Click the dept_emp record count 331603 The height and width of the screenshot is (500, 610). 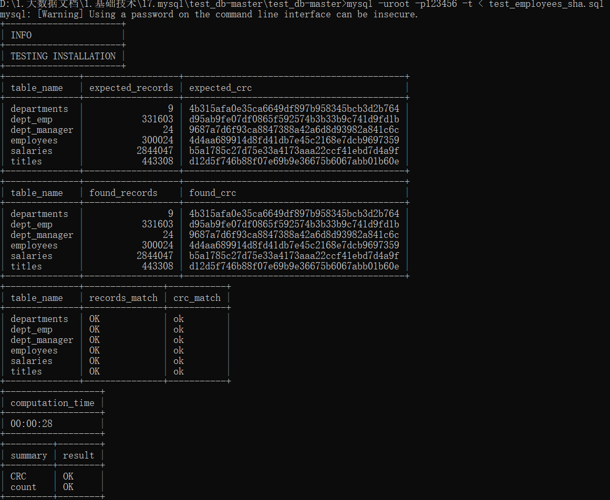(158, 119)
